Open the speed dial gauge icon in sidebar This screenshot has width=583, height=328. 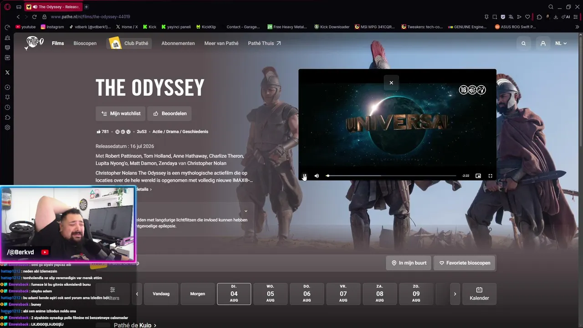[x=7, y=27]
